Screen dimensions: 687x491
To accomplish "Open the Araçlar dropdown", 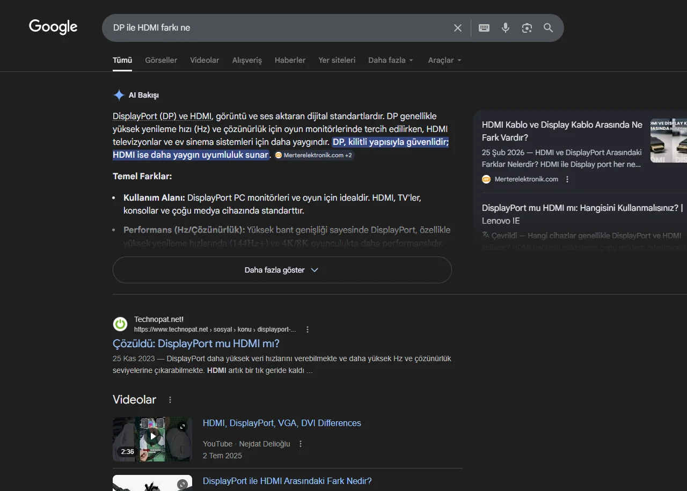I will pyautogui.click(x=444, y=60).
